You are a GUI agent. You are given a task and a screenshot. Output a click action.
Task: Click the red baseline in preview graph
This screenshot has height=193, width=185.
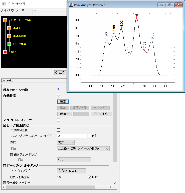tap(129, 75)
